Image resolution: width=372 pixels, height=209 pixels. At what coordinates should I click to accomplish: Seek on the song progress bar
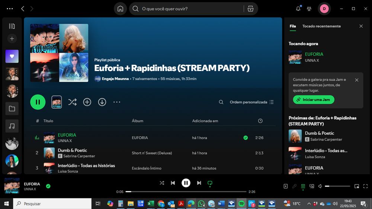click(186, 192)
